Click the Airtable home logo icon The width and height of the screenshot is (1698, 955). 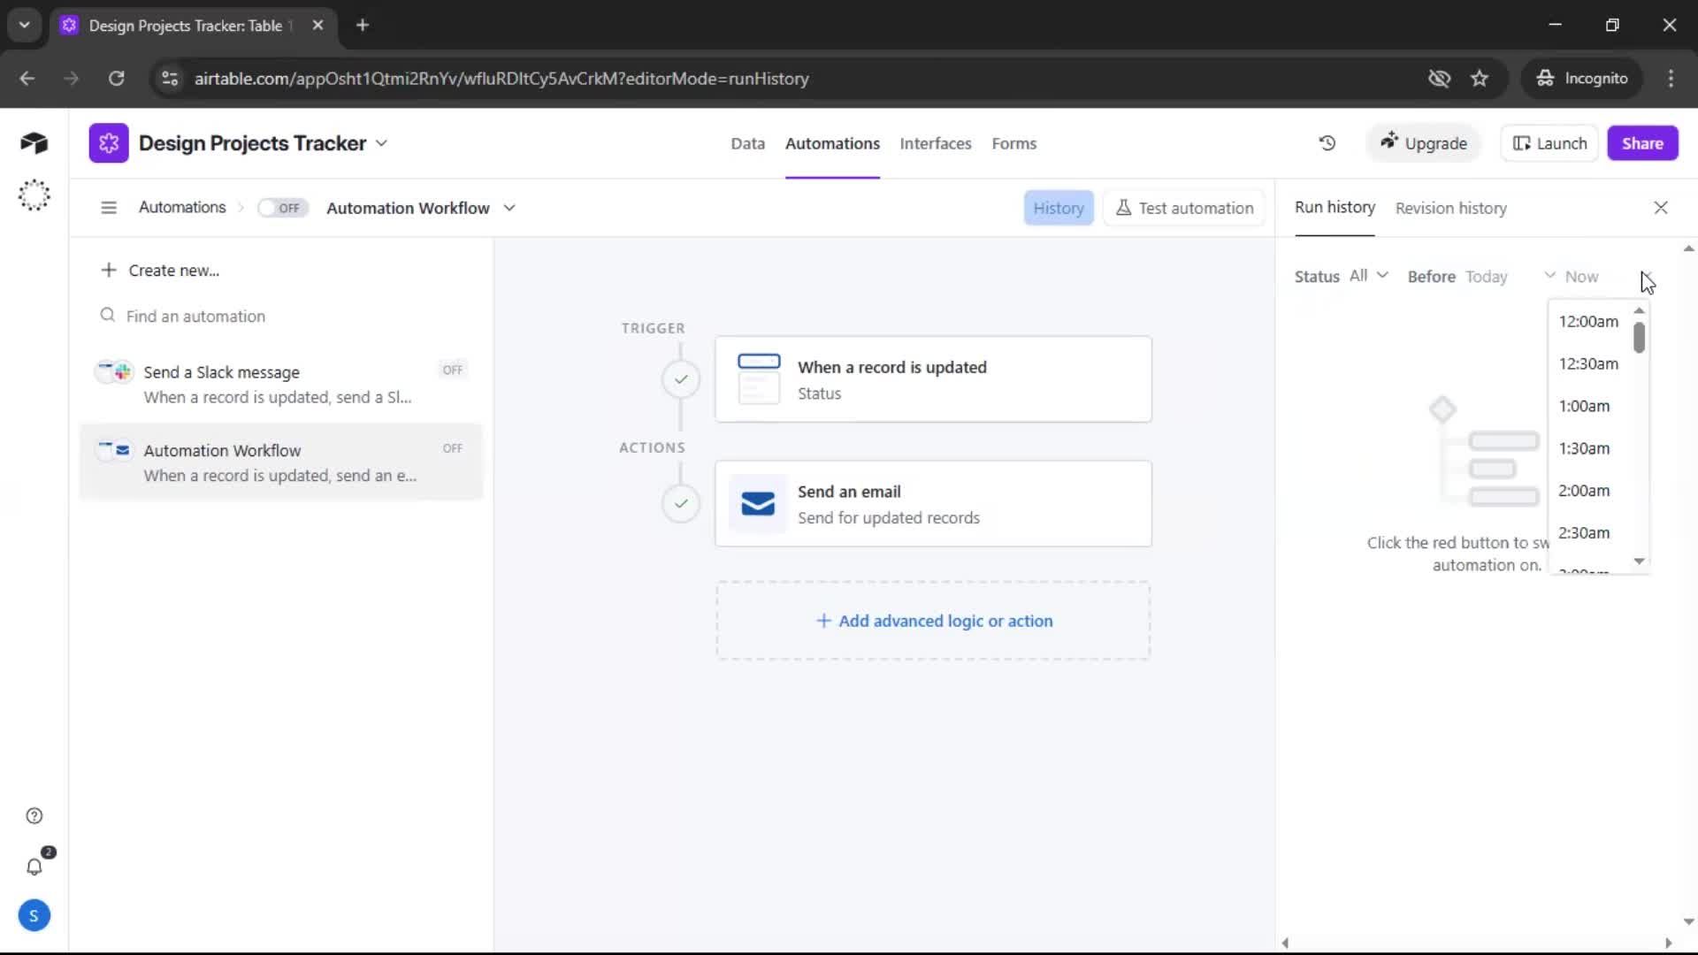click(34, 143)
